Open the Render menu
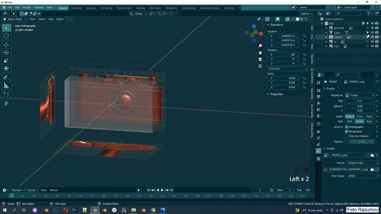The height and width of the screenshot is (214, 381). (x=27, y=8)
